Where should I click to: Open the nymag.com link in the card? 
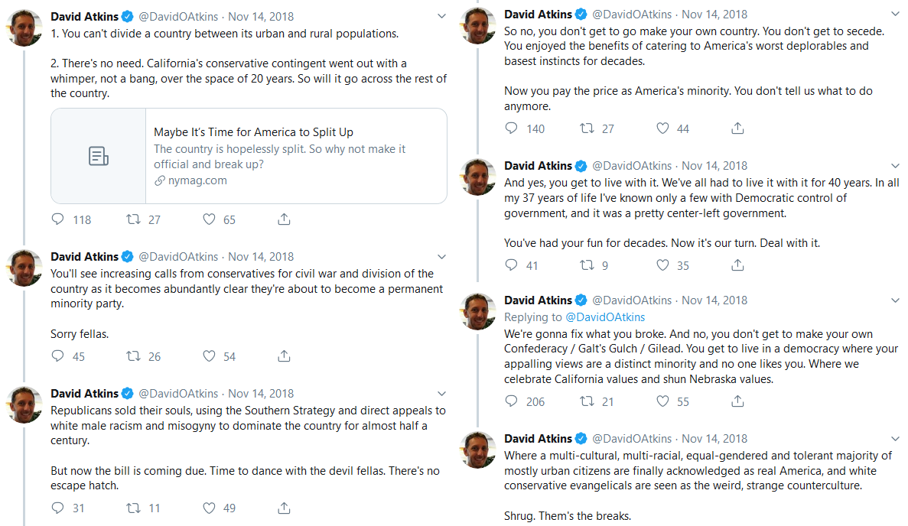point(197,180)
